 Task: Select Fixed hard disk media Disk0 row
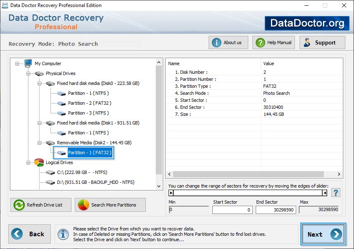pyautogui.click(x=98, y=83)
